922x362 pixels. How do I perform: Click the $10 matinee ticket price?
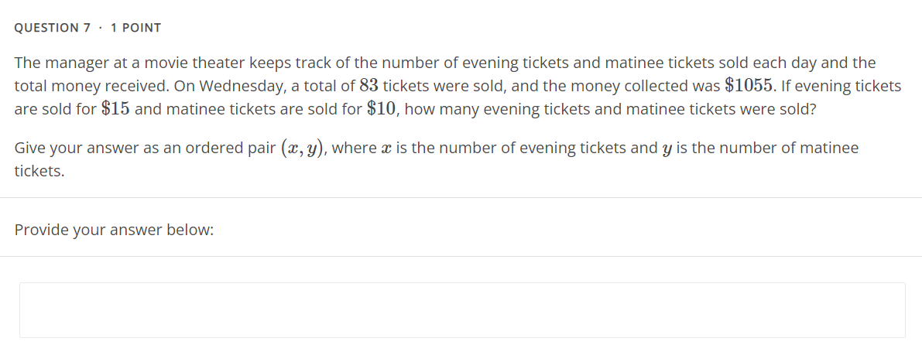click(x=382, y=109)
